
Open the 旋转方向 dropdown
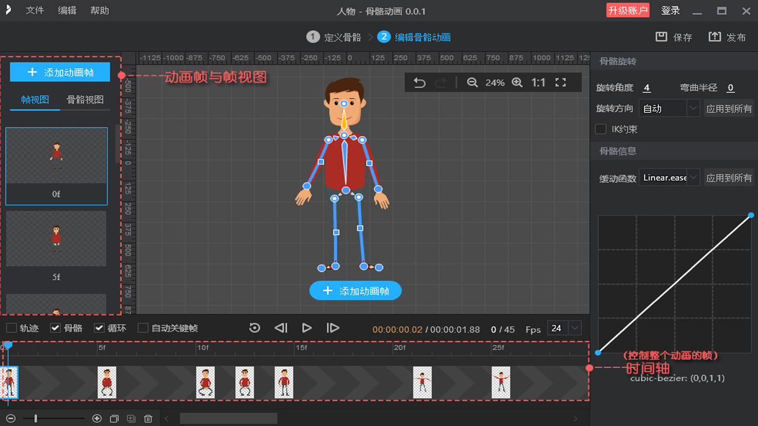point(669,109)
